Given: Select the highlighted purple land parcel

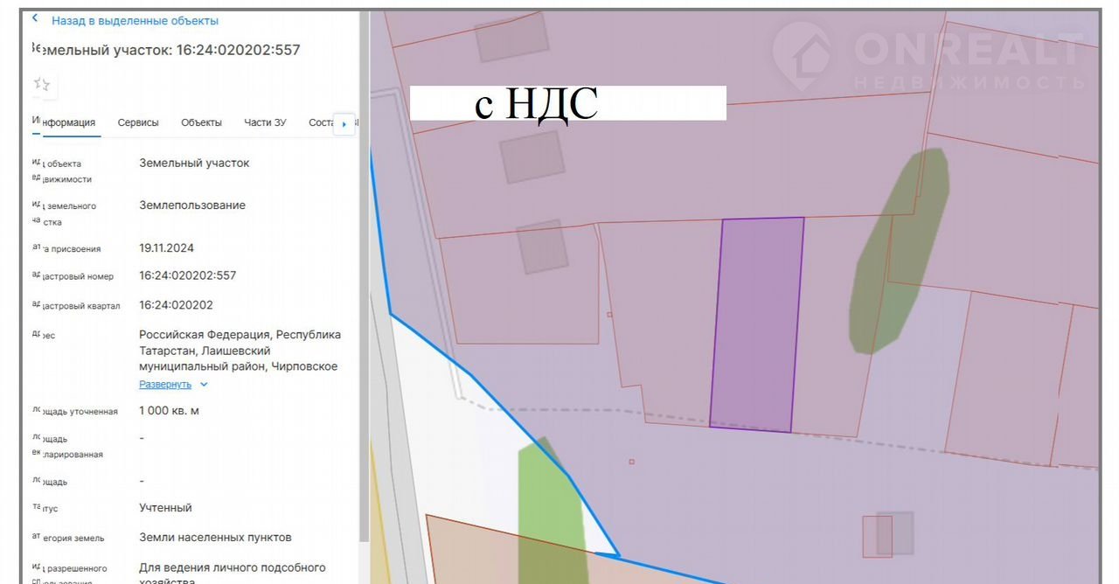Looking at the screenshot, I should click(x=756, y=323).
